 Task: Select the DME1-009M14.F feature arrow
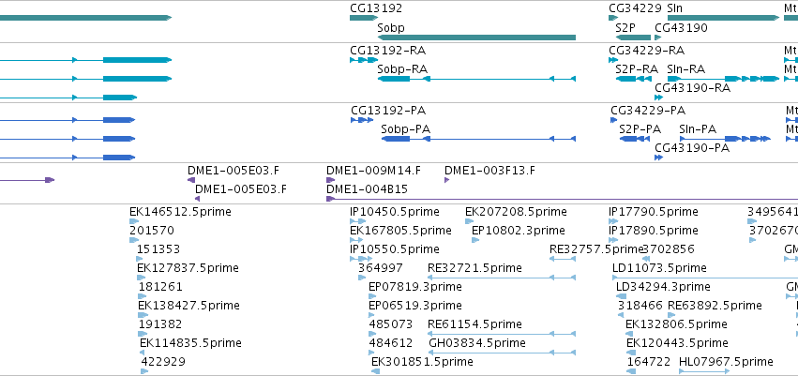[x=330, y=180]
